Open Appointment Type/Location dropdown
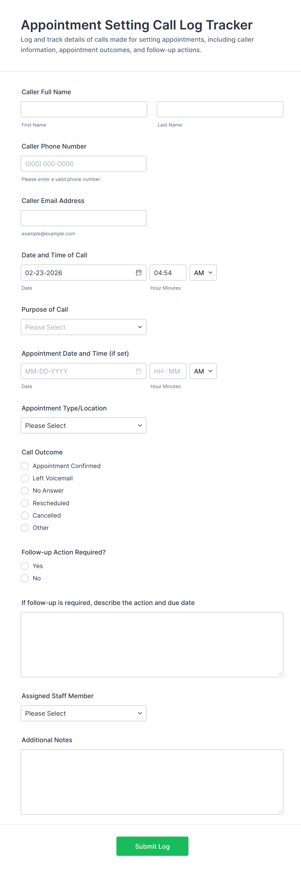 (83, 426)
